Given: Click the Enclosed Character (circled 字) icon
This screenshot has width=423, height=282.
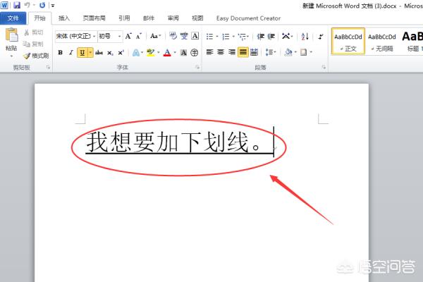Looking at the screenshot, I should [195, 52].
